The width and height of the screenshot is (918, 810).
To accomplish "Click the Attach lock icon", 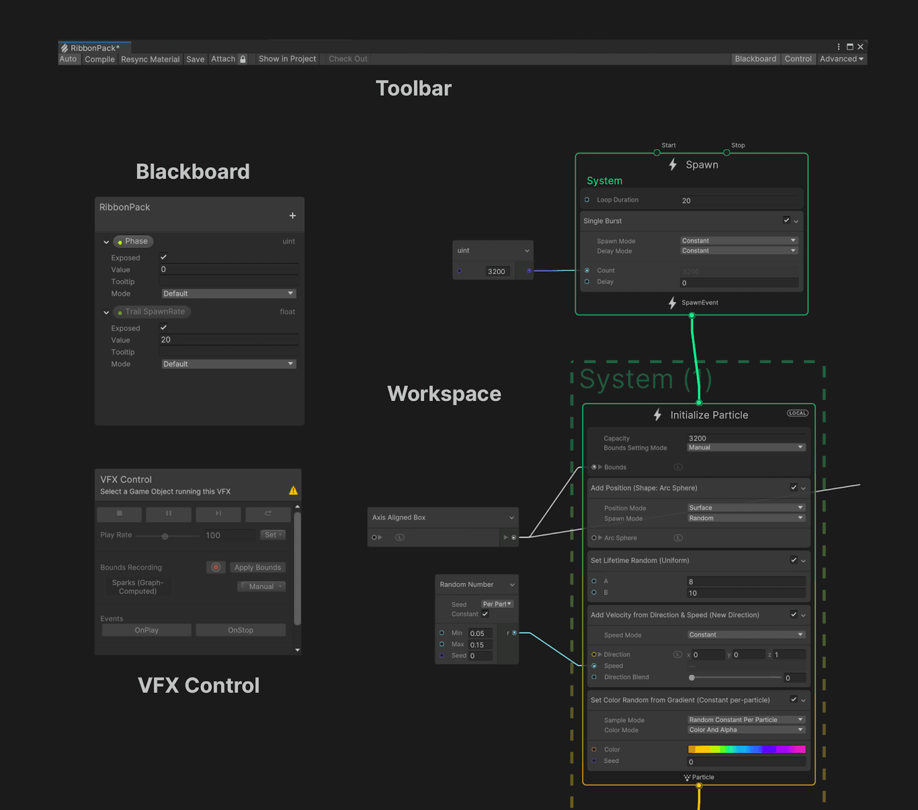I will (x=242, y=59).
